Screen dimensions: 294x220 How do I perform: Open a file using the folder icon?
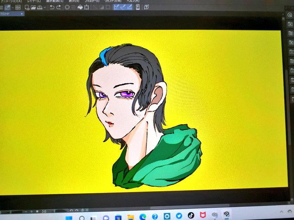tap(33, 7)
